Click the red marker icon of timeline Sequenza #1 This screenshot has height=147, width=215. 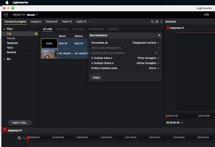point(5,130)
